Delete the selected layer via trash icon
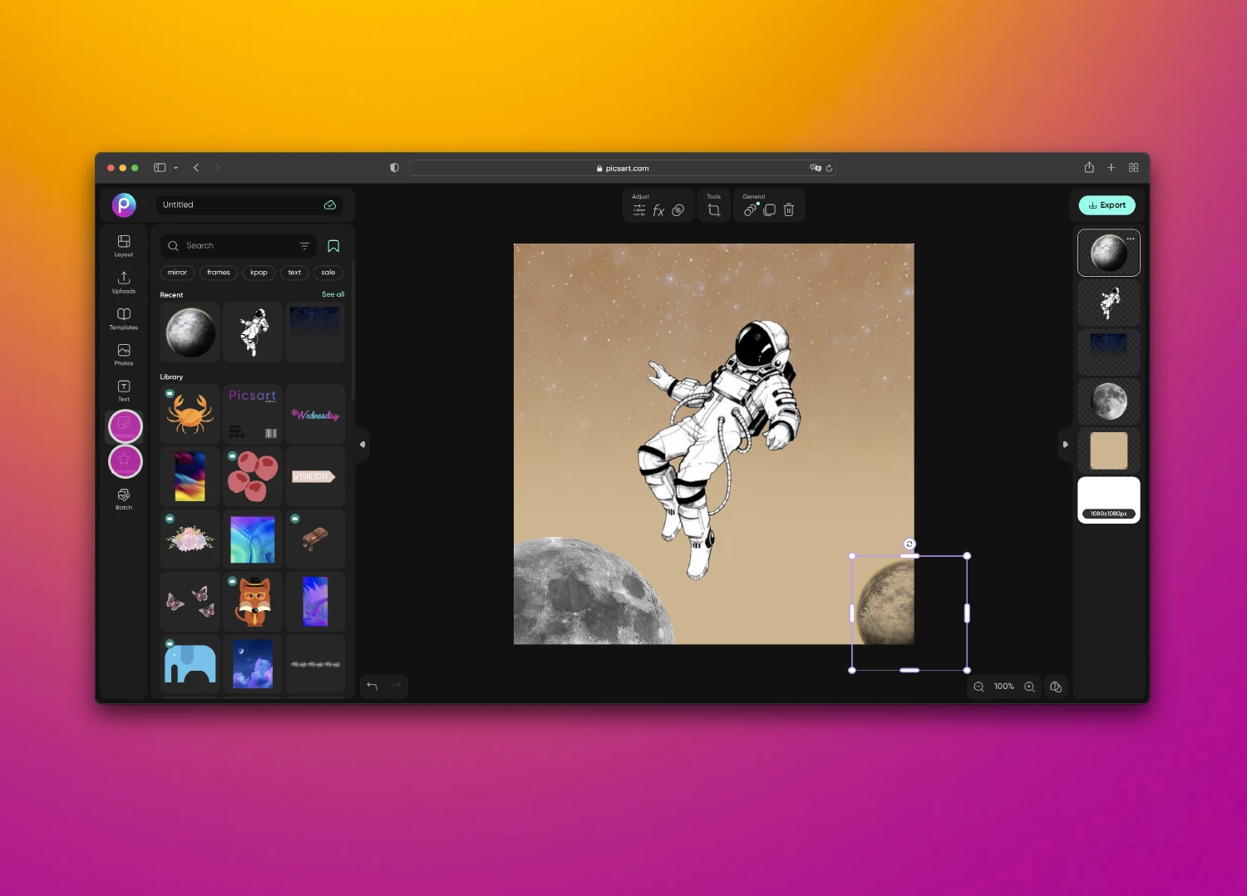 pyautogui.click(x=788, y=209)
